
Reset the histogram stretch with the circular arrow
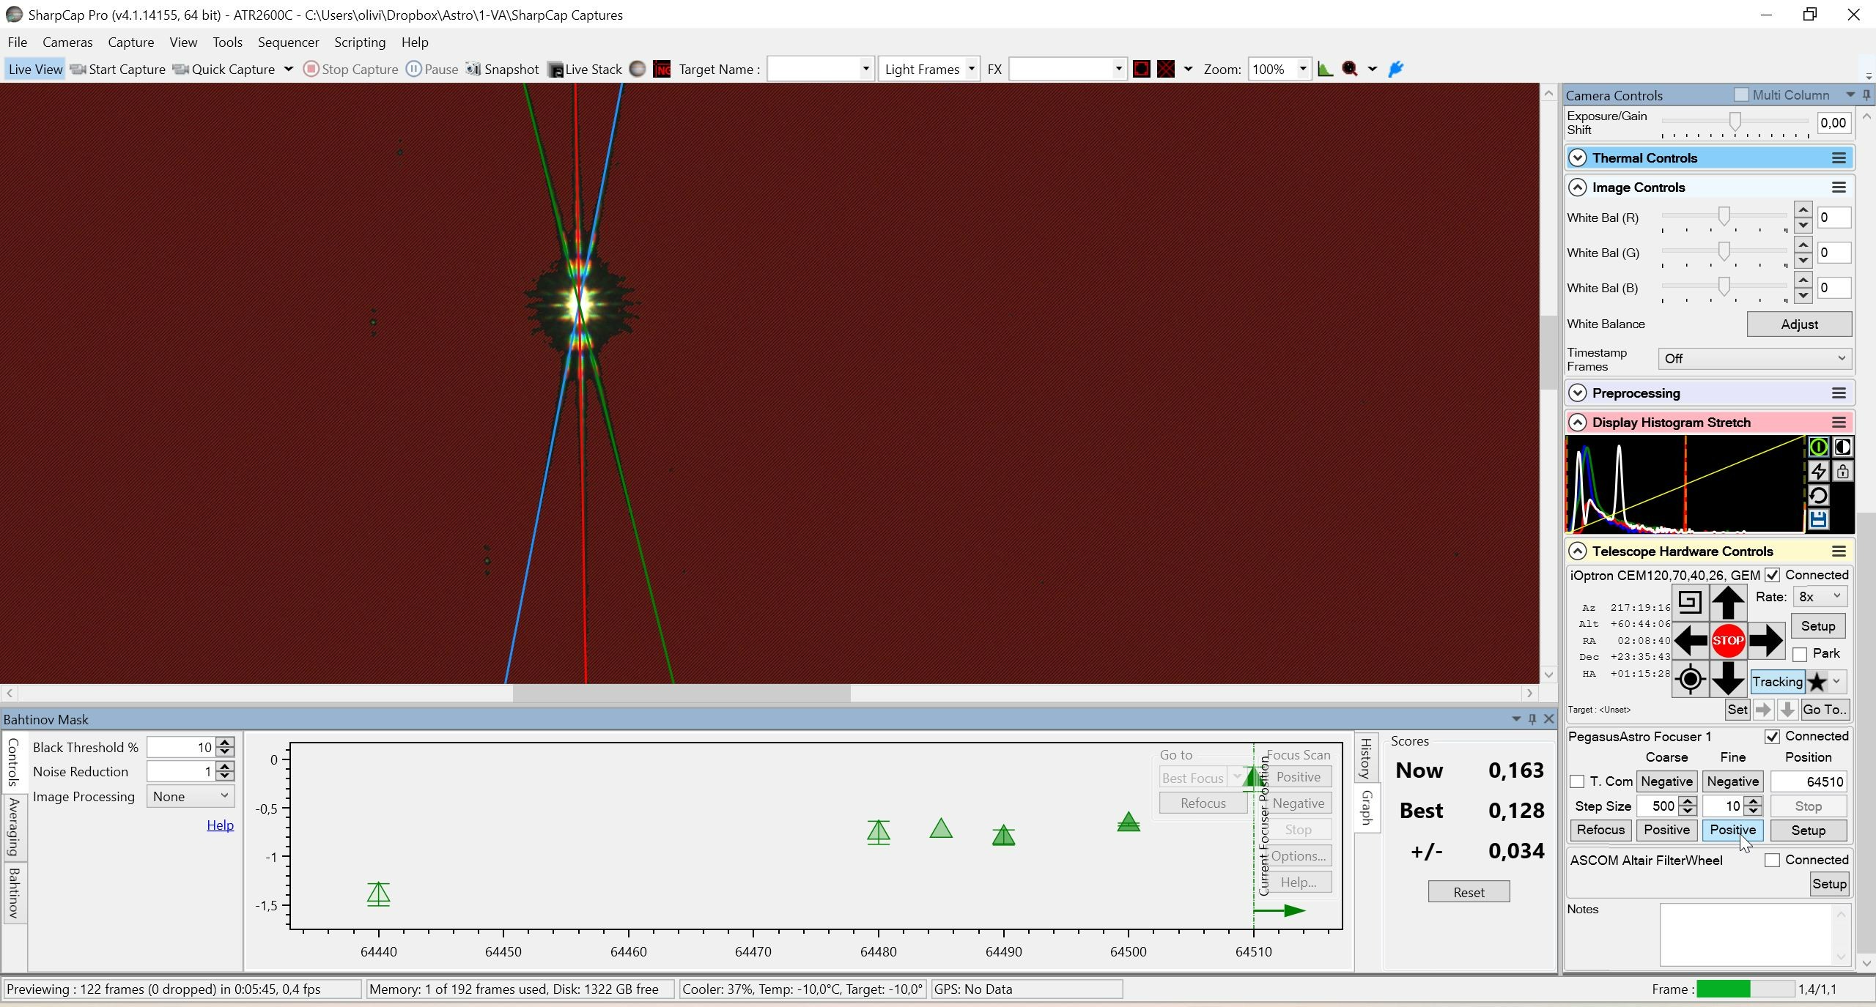(x=1818, y=496)
